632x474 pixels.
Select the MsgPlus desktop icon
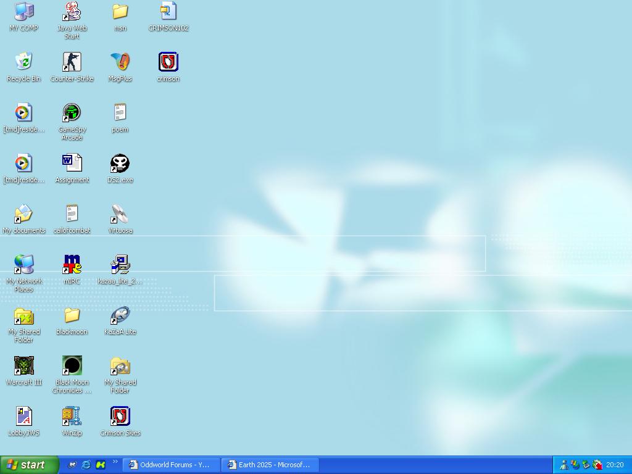pyautogui.click(x=120, y=62)
